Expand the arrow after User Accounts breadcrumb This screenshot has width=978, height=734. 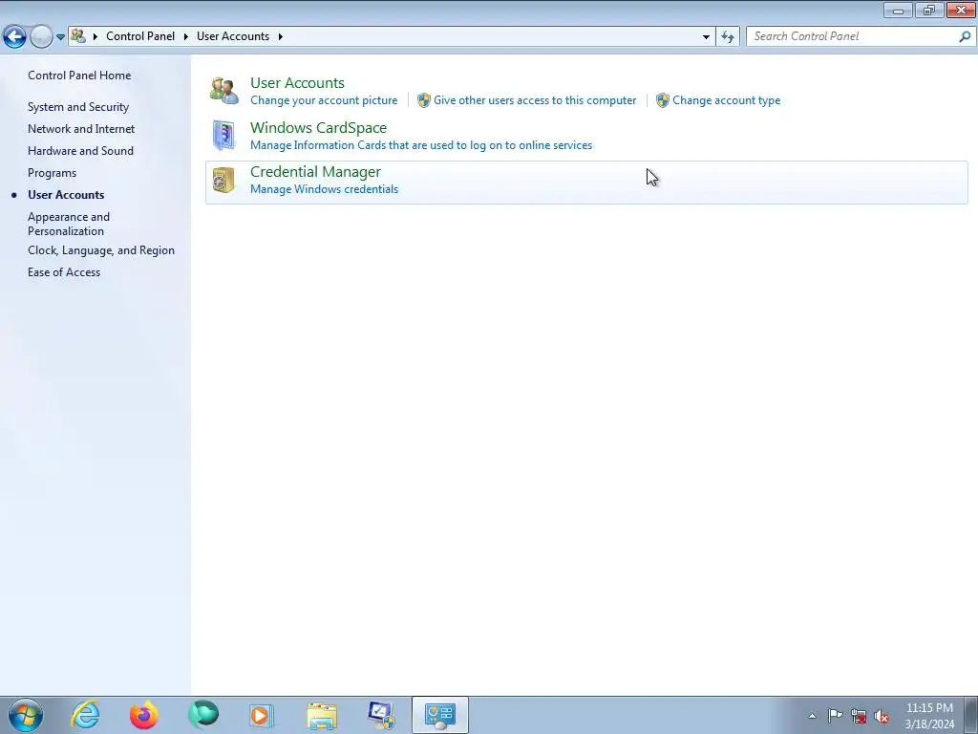click(x=280, y=37)
